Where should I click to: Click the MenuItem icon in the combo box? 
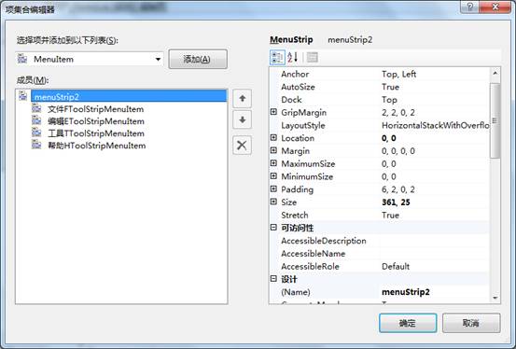tap(22, 59)
